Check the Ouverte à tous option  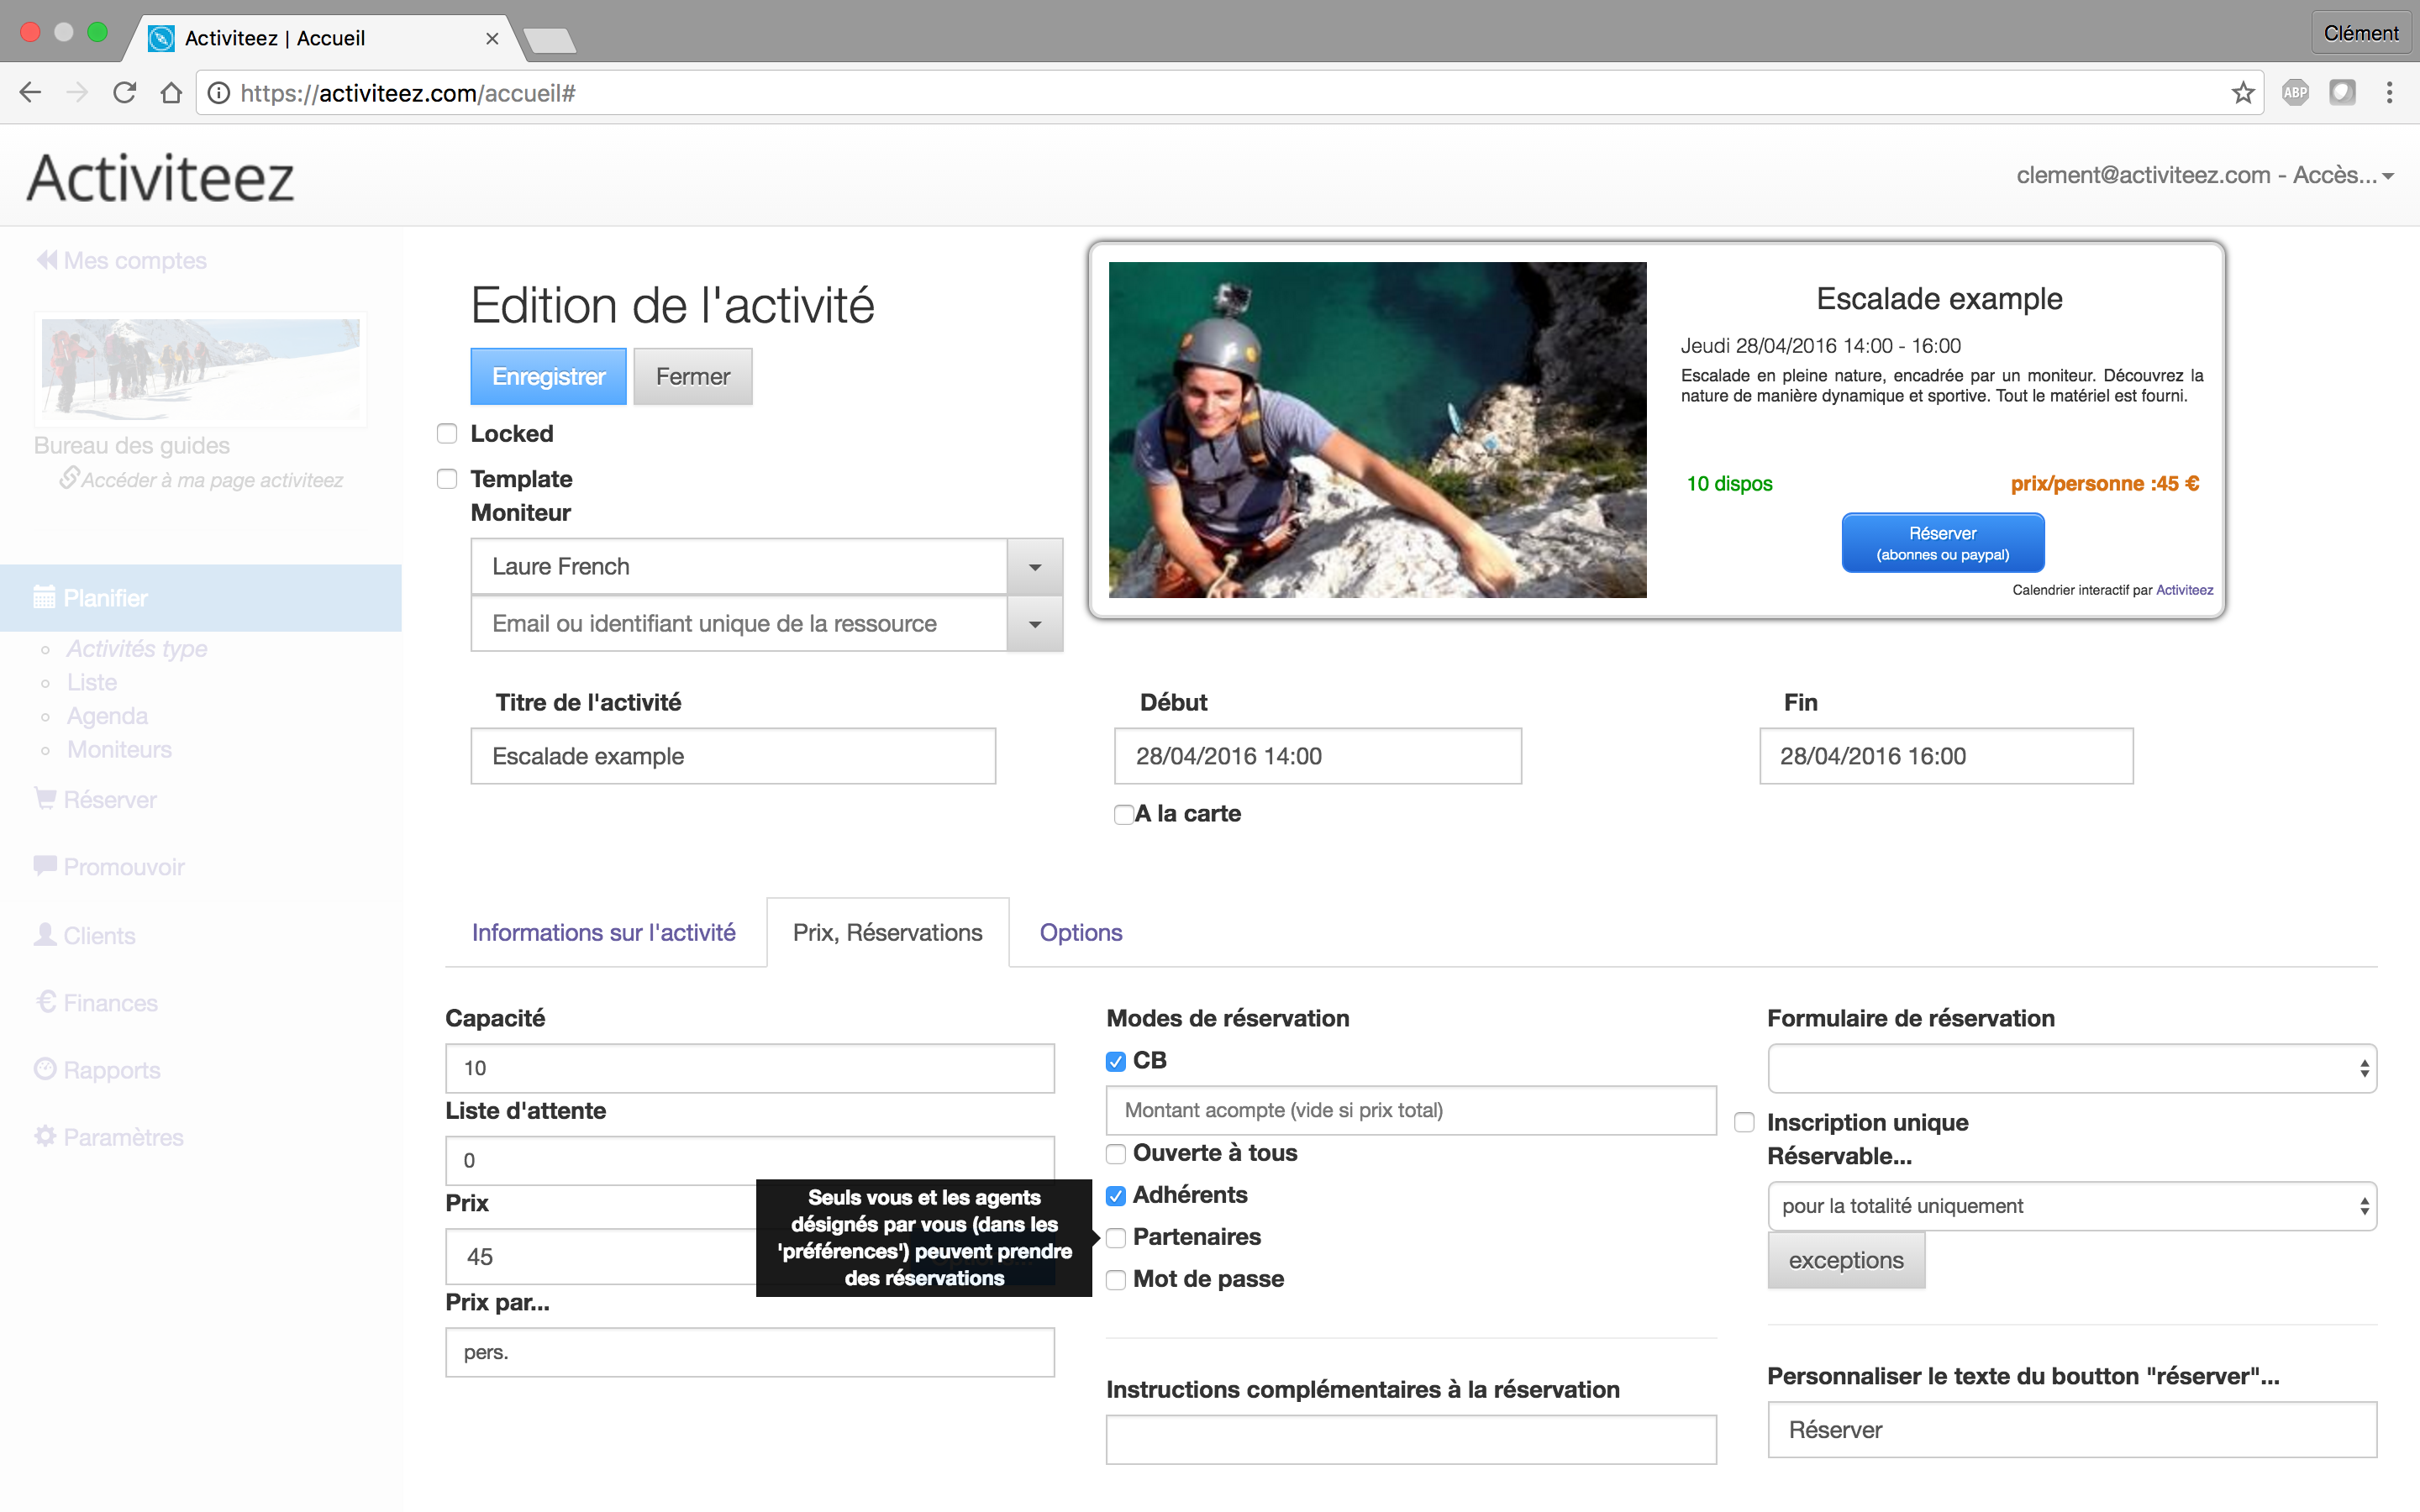[x=1116, y=1154]
